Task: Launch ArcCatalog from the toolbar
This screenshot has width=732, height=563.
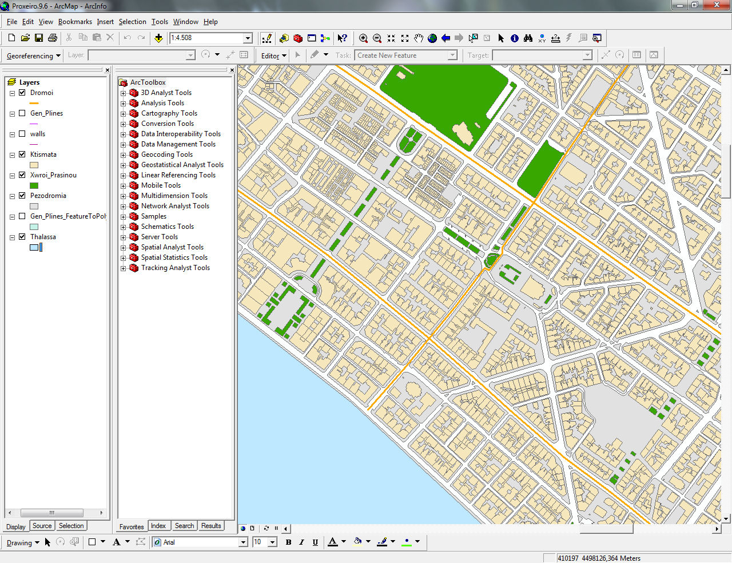Action: pyautogui.click(x=284, y=38)
